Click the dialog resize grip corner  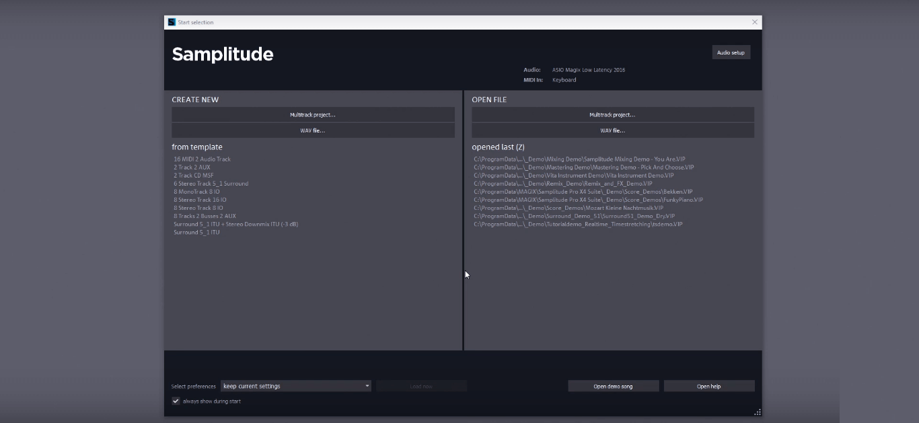tap(758, 412)
